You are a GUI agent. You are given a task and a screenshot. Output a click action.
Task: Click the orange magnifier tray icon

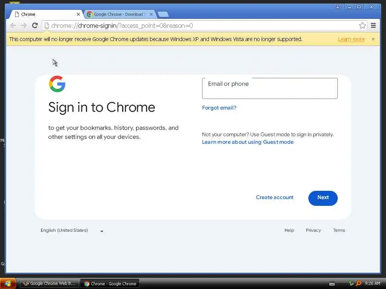tap(359, 283)
